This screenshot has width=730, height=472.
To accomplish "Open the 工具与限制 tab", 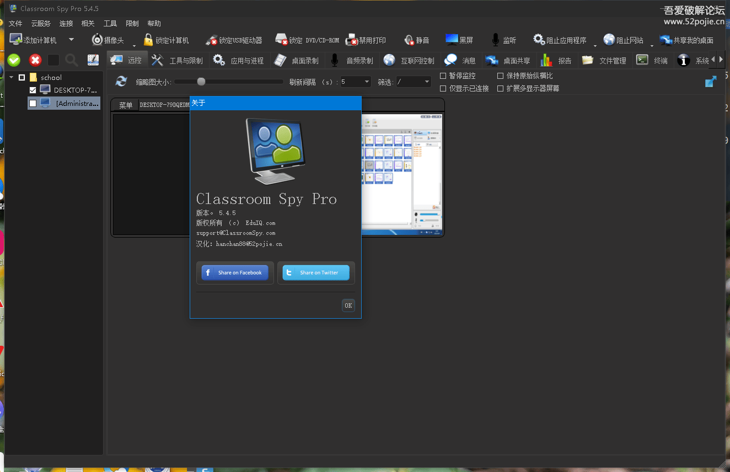I will point(177,60).
